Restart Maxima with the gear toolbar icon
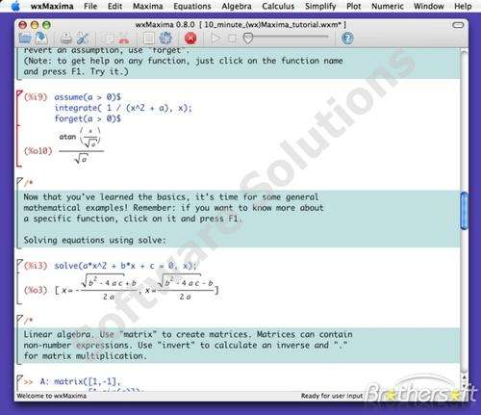Viewport: 481px width, 415px height. click(165, 39)
